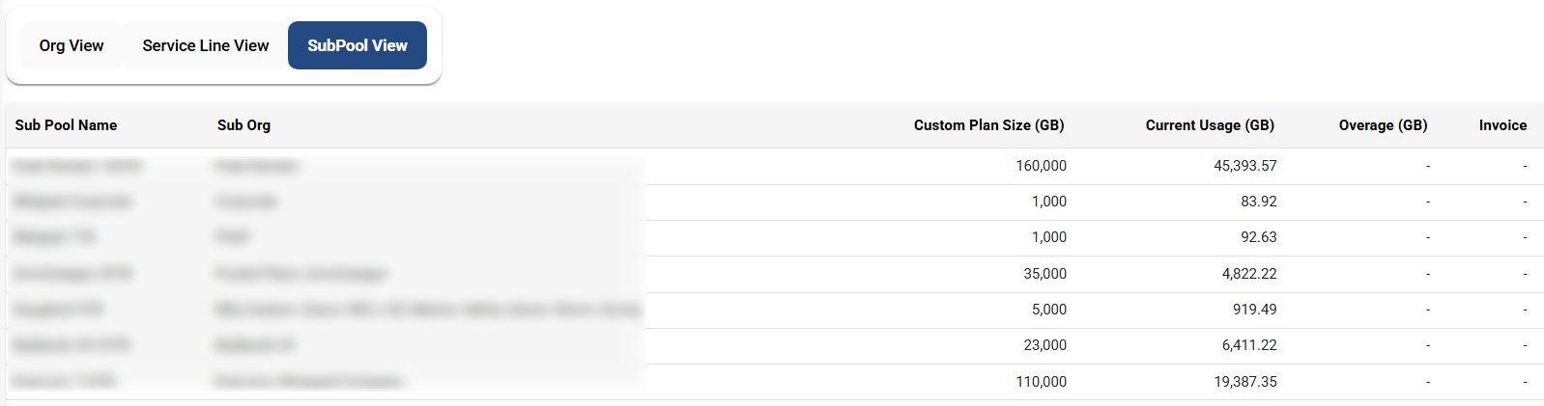Viewport: 1544px width, 406px height.
Task: Select the 83.92 usage cell
Action: [x=1258, y=202]
